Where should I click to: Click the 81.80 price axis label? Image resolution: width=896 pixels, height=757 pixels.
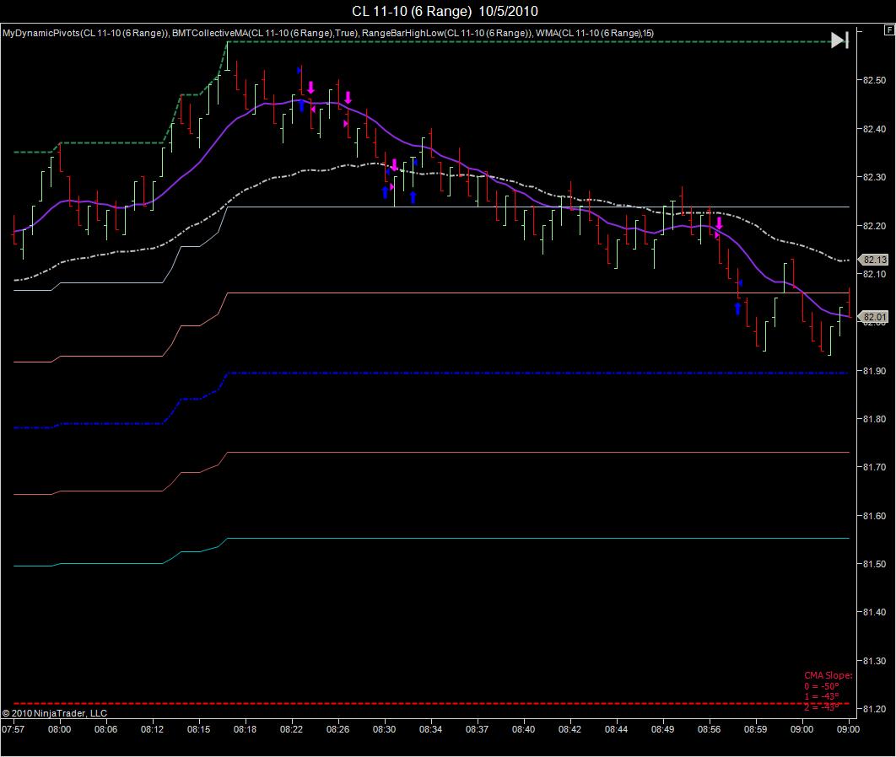click(x=874, y=419)
